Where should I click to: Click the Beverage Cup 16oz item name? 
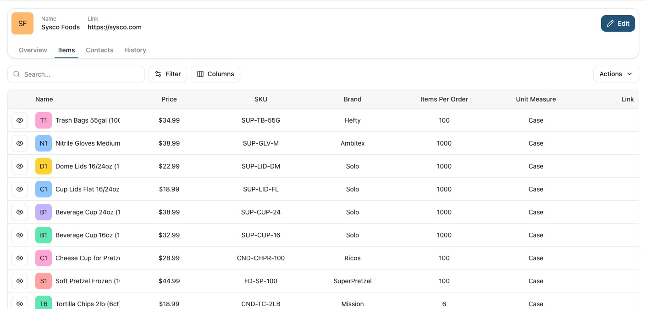[88, 235]
